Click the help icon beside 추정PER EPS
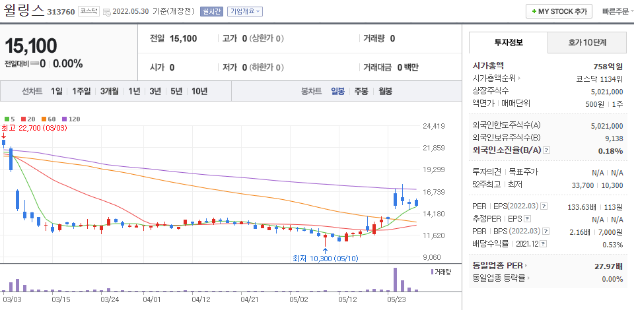The image size is (636, 310). [x=527, y=219]
